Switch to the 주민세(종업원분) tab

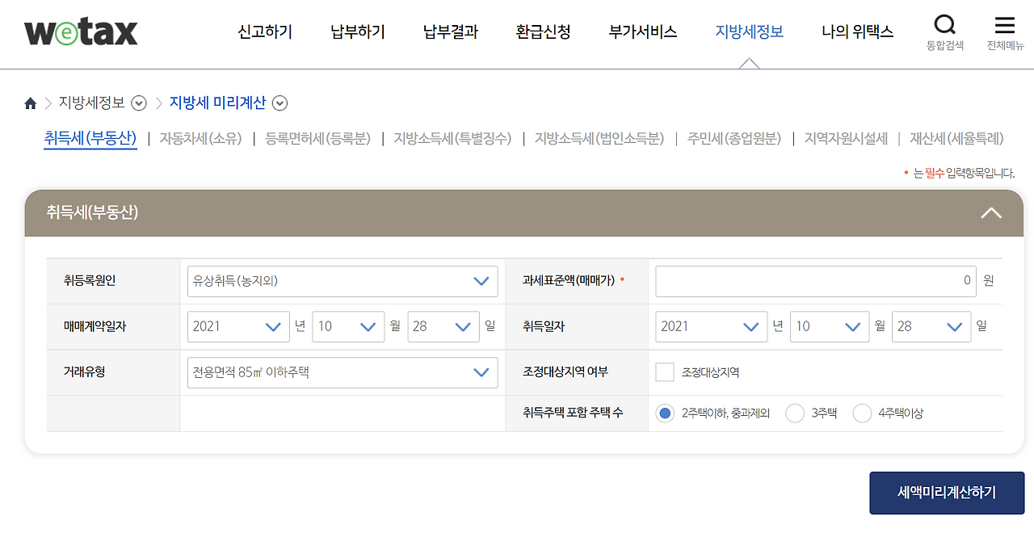click(734, 138)
